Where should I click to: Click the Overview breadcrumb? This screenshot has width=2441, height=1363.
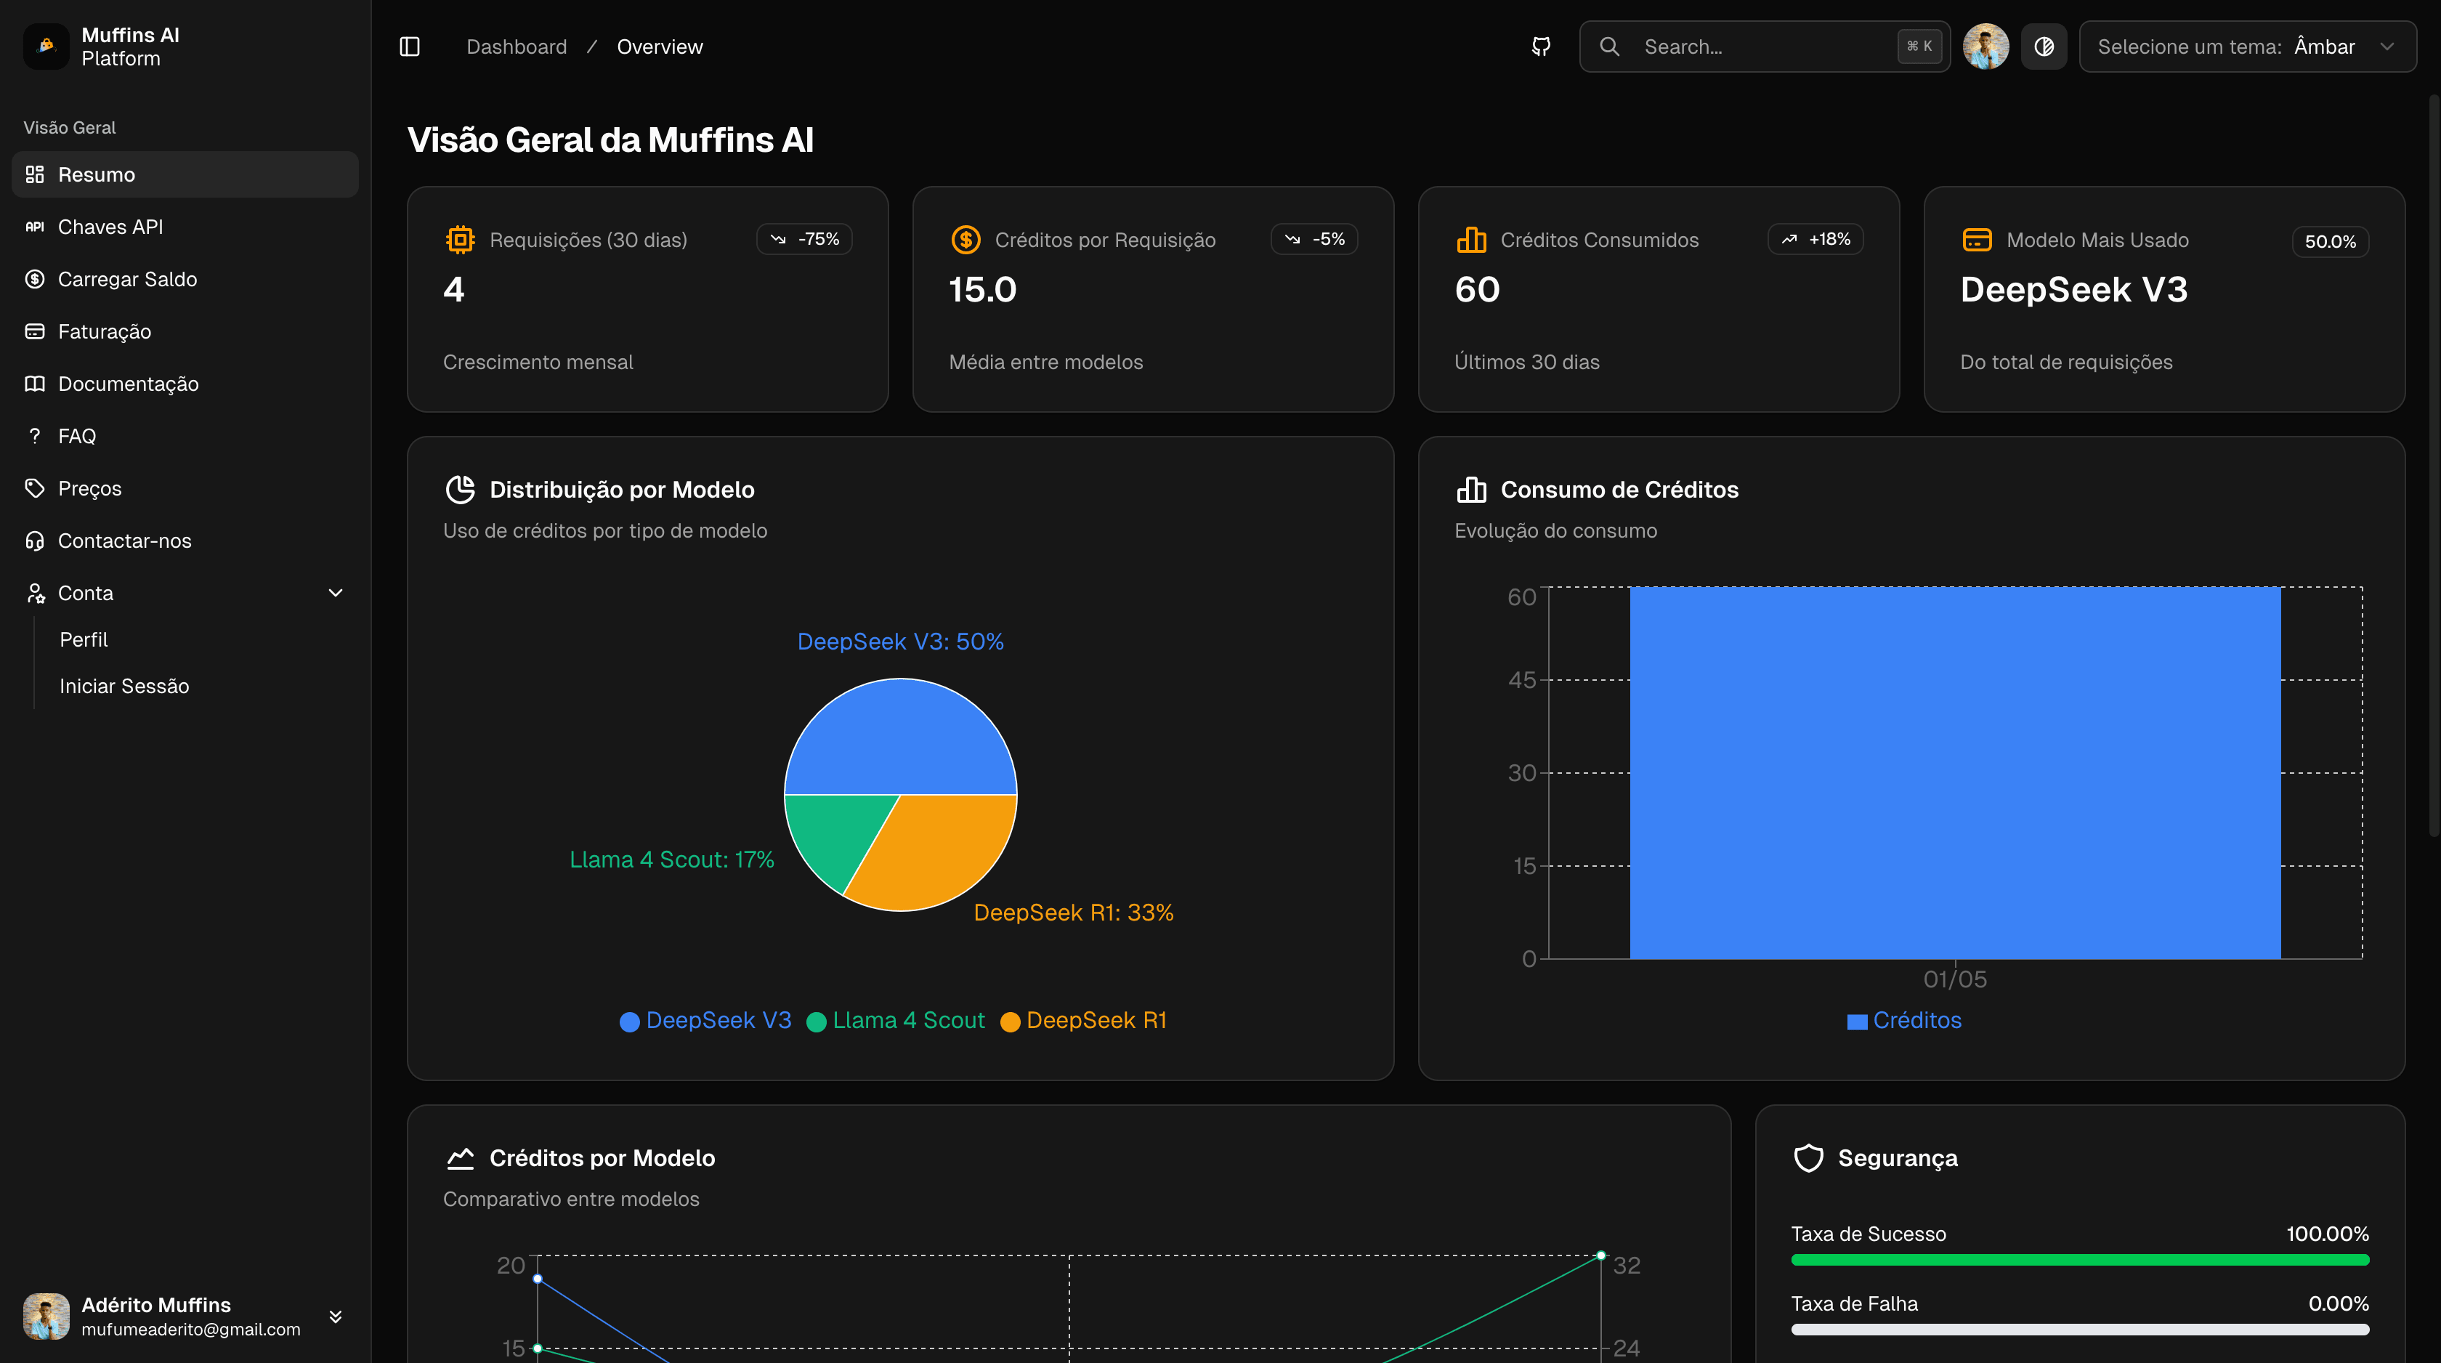click(660, 46)
